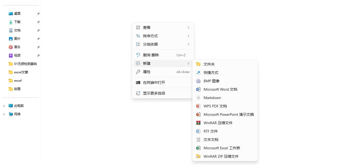The image size is (337, 165).
Task: Click the Network (网络) icon
Action: pyautogui.click(x=11, y=114)
